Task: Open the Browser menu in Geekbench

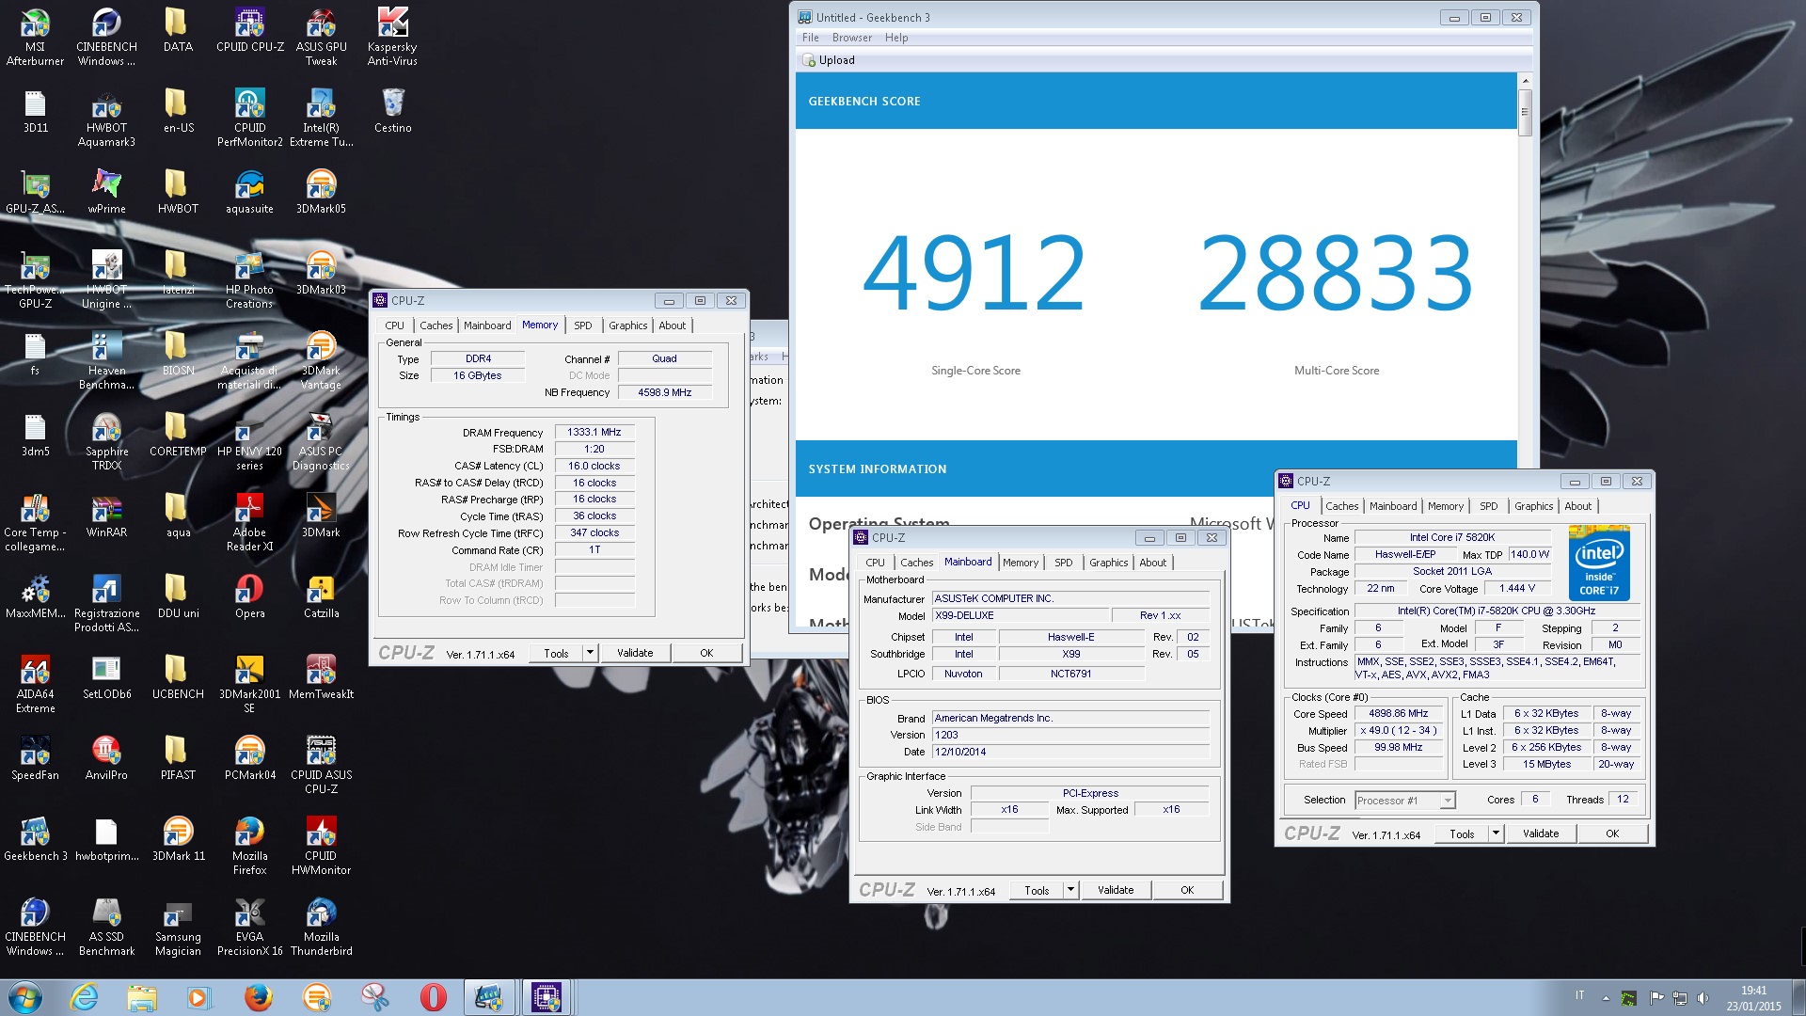Action: point(851,38)
